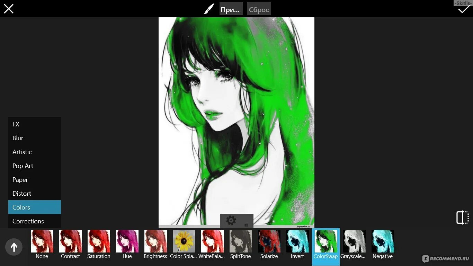Select the ColorSwap effect thumbnail
This screenshot has width=473, height=266.
[x=326, y=241]
